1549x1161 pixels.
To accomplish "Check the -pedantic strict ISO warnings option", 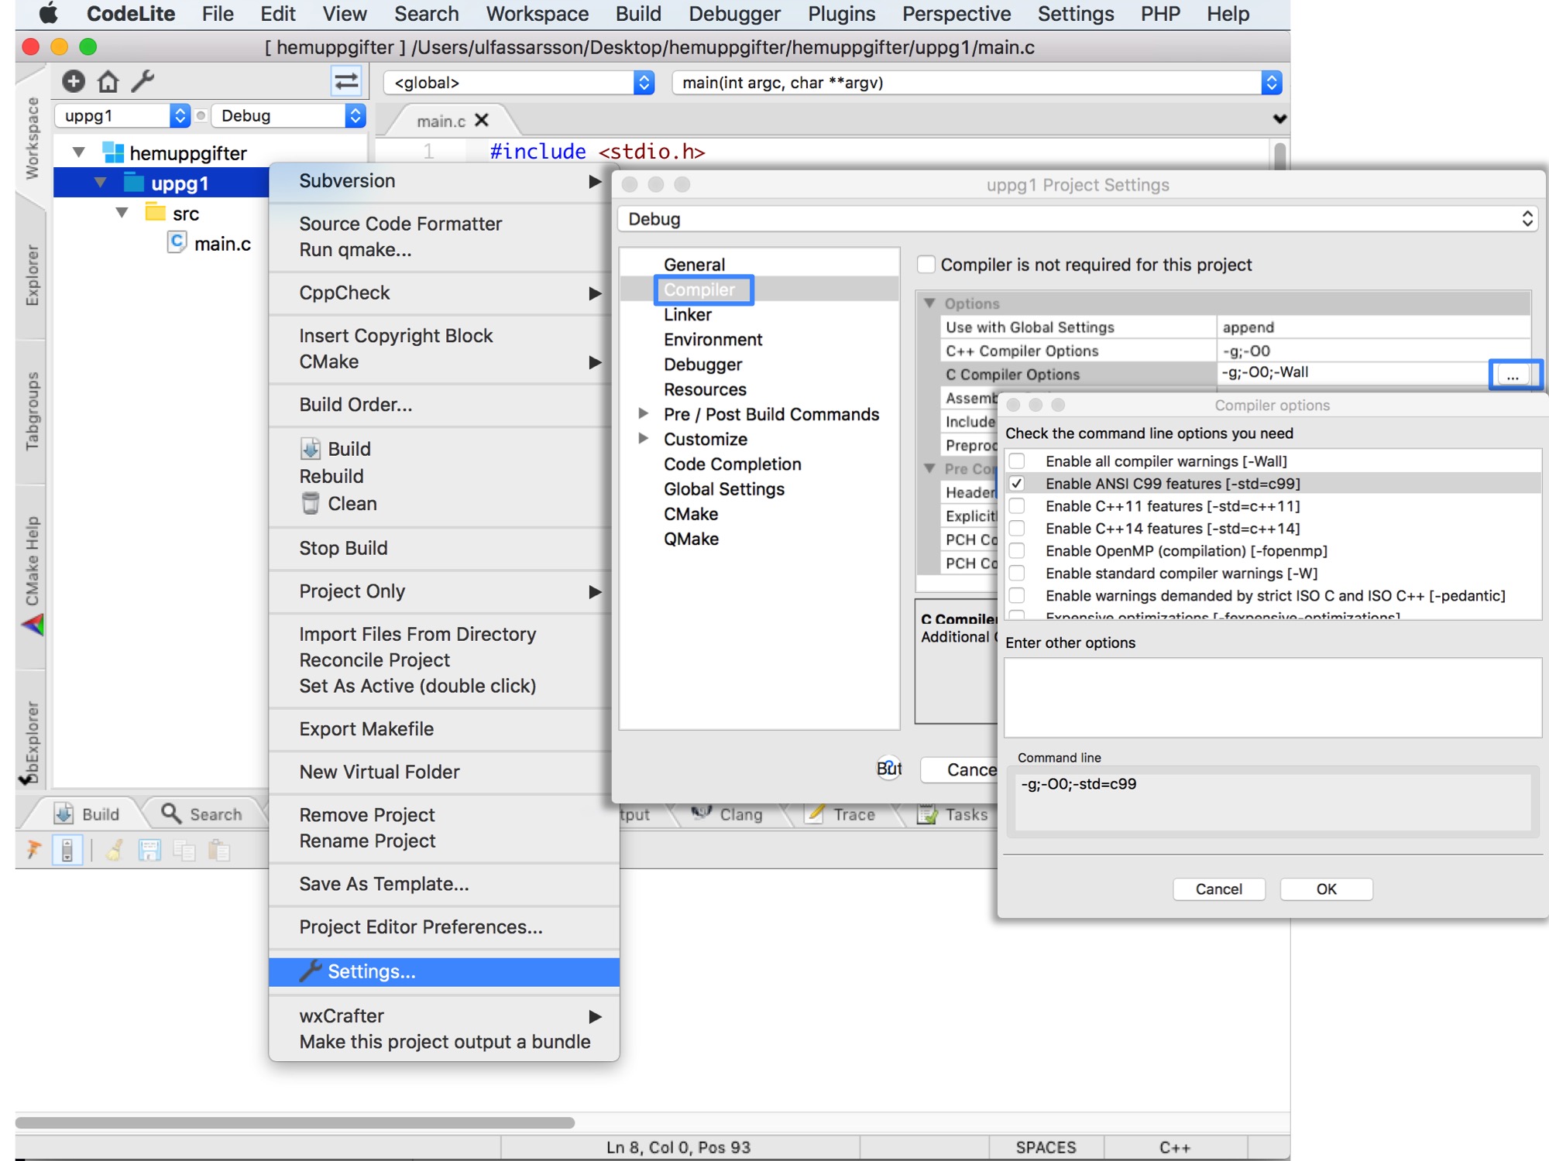I will pyautogui.click(x=1017, y=596).
